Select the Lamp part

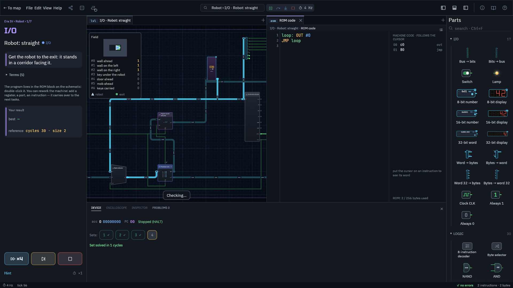click(x=497, y=76)
